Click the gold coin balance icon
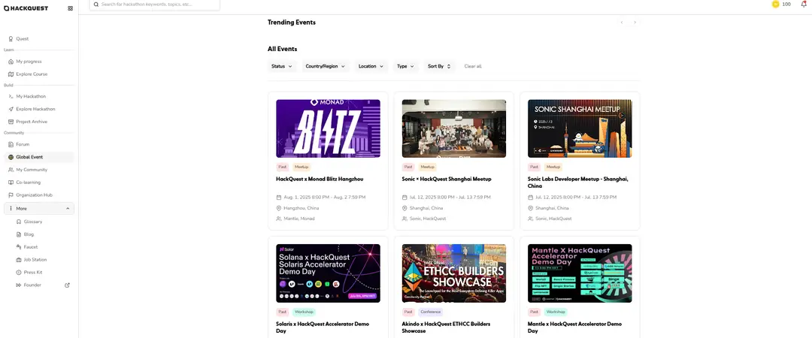The width and height of the screenshot is (812, 338). pyautogui.click(x=775, y=5)
